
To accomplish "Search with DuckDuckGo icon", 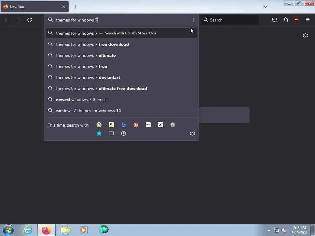I will pyautogui.click(x=136, y=125).
